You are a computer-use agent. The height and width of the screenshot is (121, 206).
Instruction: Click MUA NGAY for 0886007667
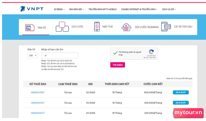coord(181,92)
